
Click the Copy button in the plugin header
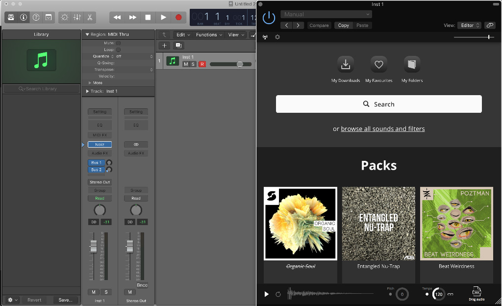(x=343, y=25)
